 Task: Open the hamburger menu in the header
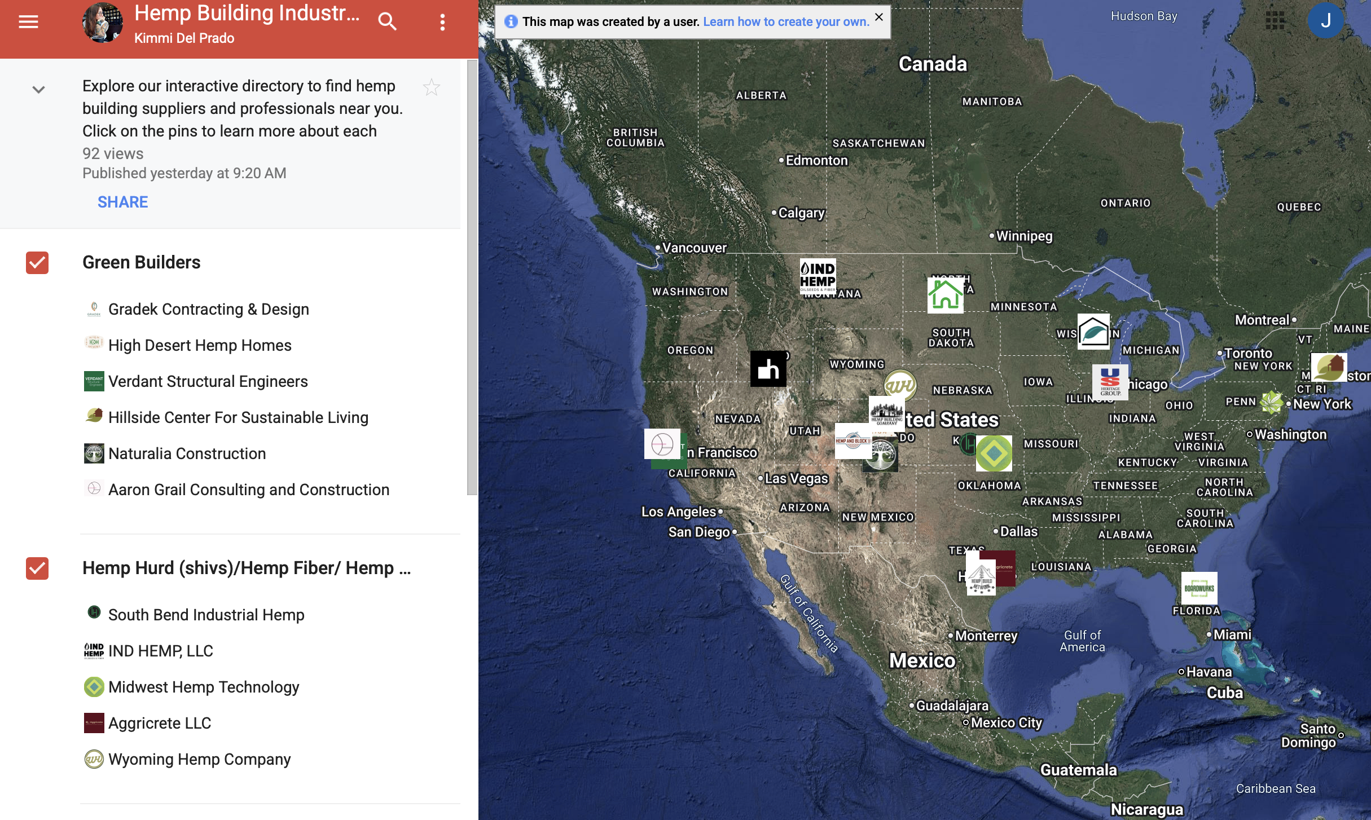pos(28,22)
